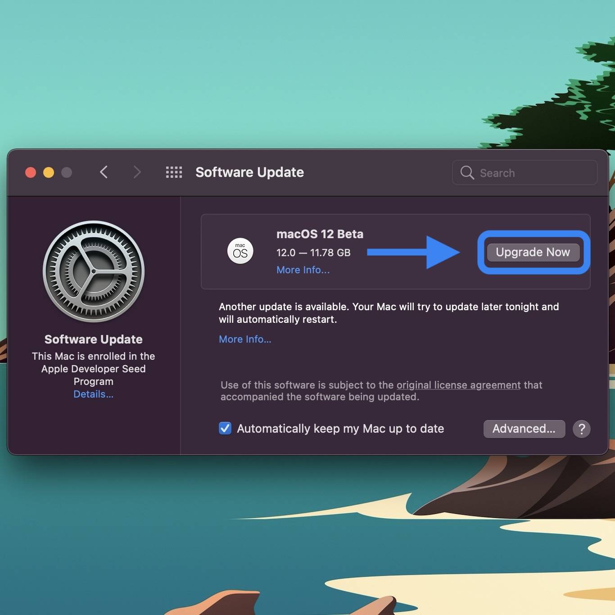
Task: Open the Advanced options dialog
Action: pyautogui.click(x=524, y=429)
